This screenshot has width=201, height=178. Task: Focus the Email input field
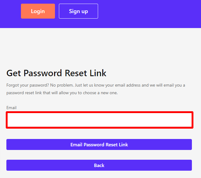99,120
